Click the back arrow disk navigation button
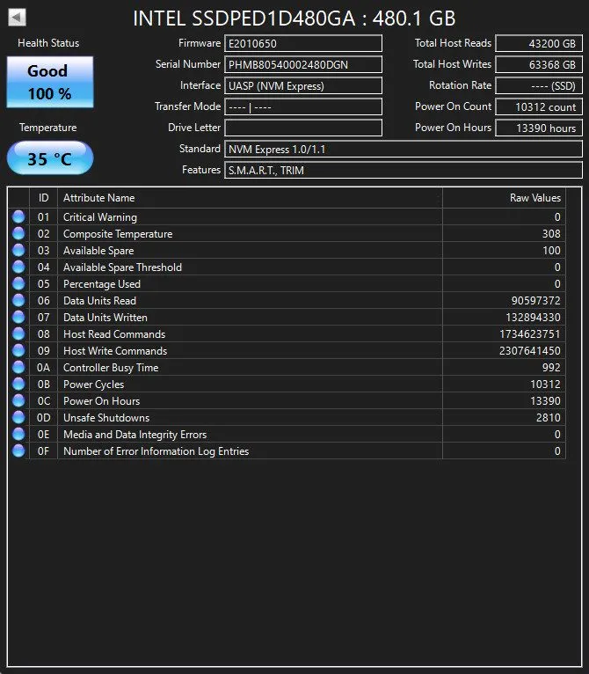 pos(18,18)
